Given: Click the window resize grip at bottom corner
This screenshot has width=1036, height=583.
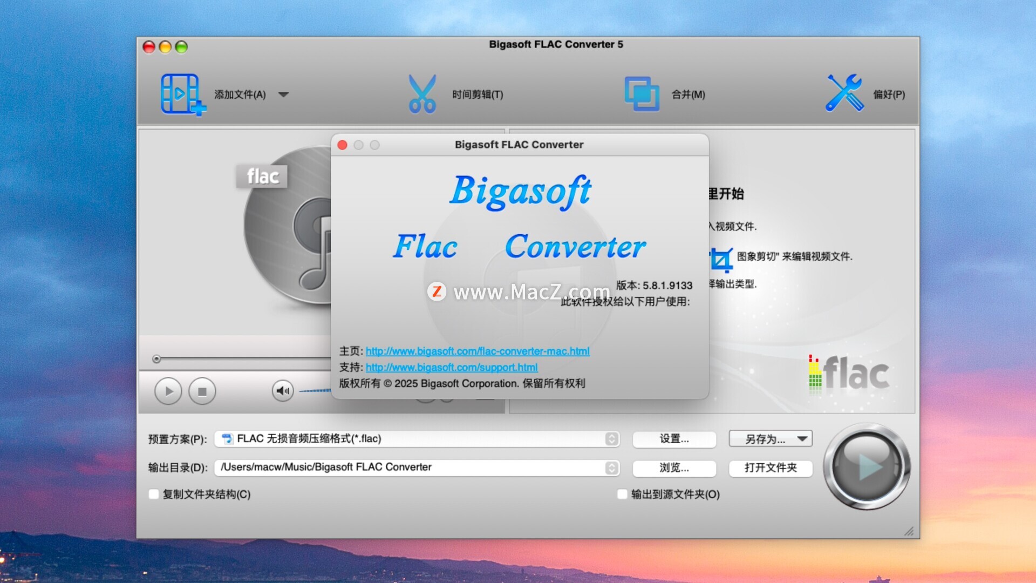Looking at the screenshot, I should [910, 531].
